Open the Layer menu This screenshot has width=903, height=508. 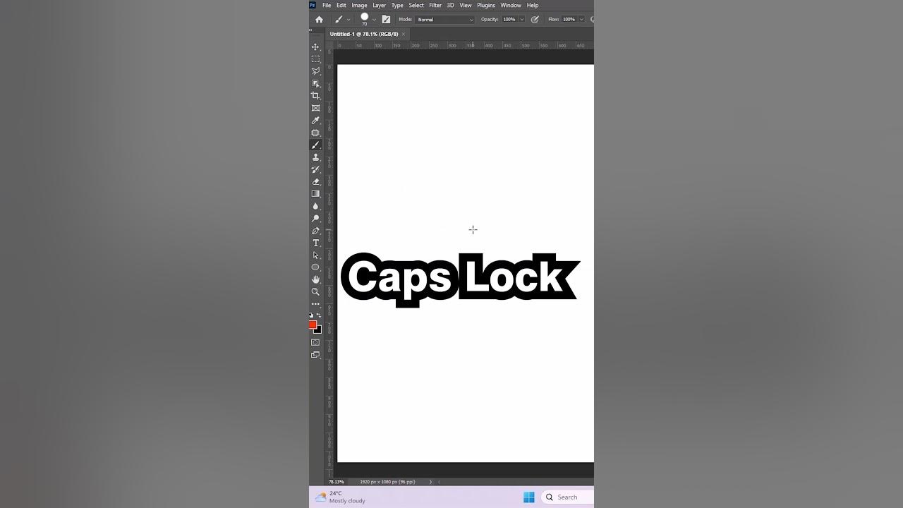[380, 5]
